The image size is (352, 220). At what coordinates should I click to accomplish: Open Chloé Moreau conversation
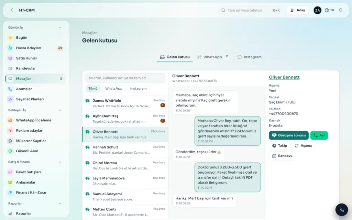(125, 165)
